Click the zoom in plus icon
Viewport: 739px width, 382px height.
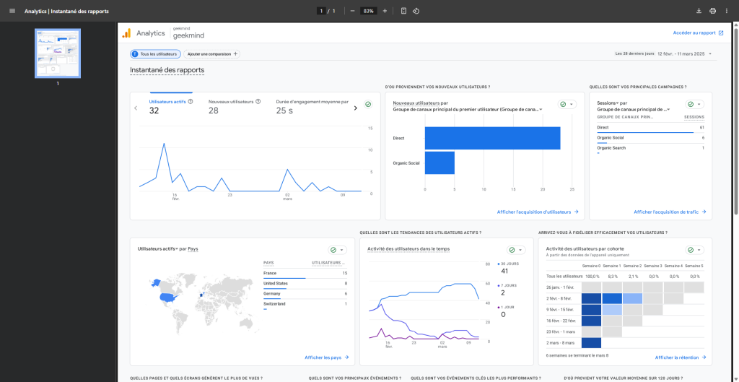click(x=385, y=11)
